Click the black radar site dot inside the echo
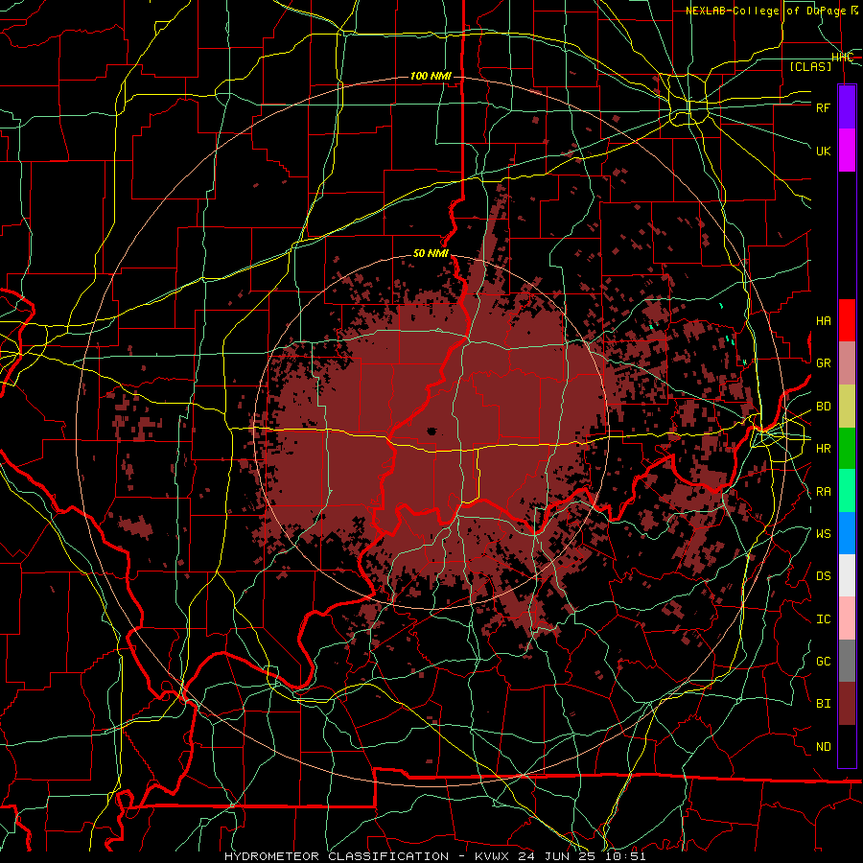Screen dimensions: 863x863 (431, 431)
